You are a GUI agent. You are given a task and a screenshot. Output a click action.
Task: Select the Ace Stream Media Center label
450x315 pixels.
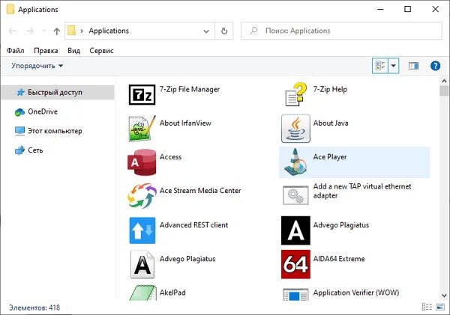(x=200, y=191)
